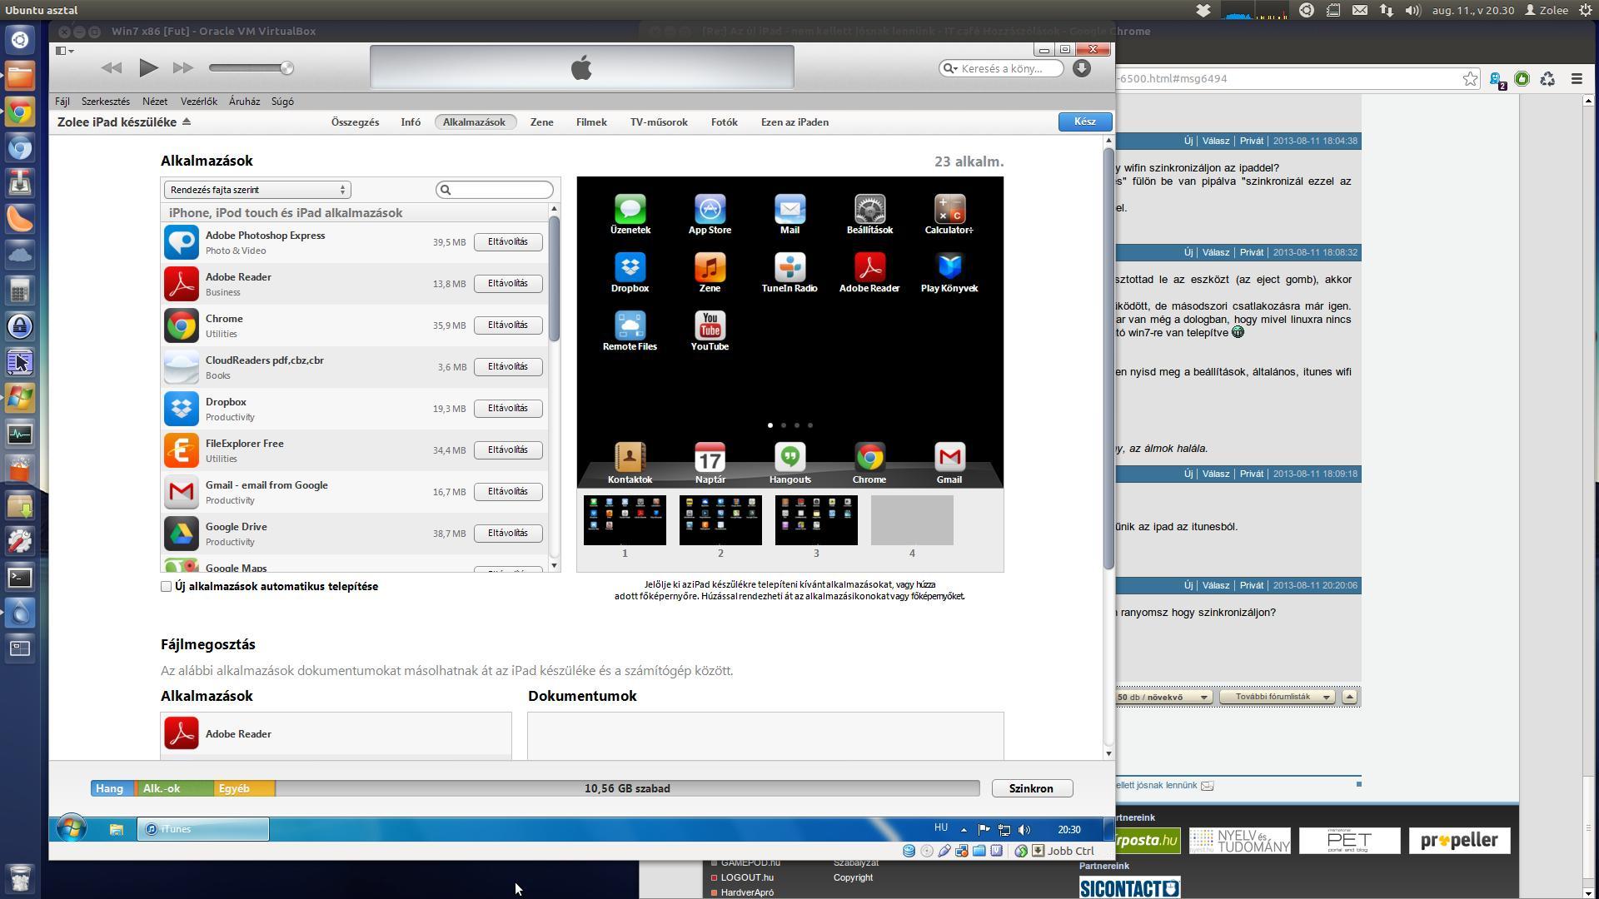Enable Új alkalmazások automatikus telepítése checkbox

167,586
